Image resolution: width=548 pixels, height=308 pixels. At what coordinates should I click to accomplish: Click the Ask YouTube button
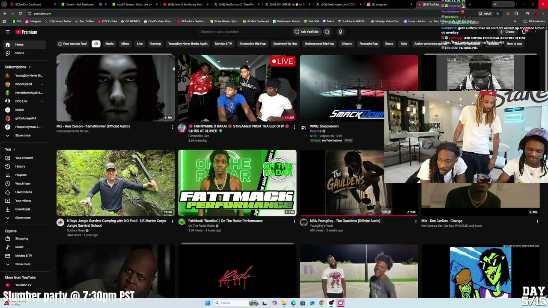tap(307, 32)
